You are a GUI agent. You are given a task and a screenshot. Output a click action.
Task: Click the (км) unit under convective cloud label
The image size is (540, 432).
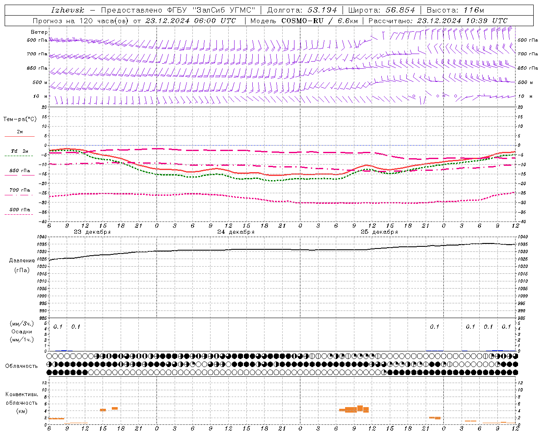click(x=22, y=411)
